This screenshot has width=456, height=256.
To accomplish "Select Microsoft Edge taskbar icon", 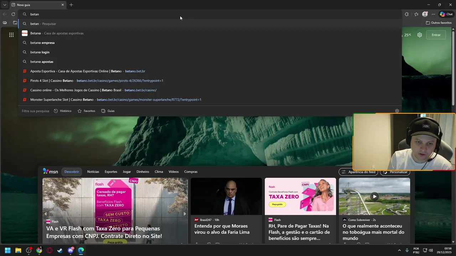I will click(81, 250).
